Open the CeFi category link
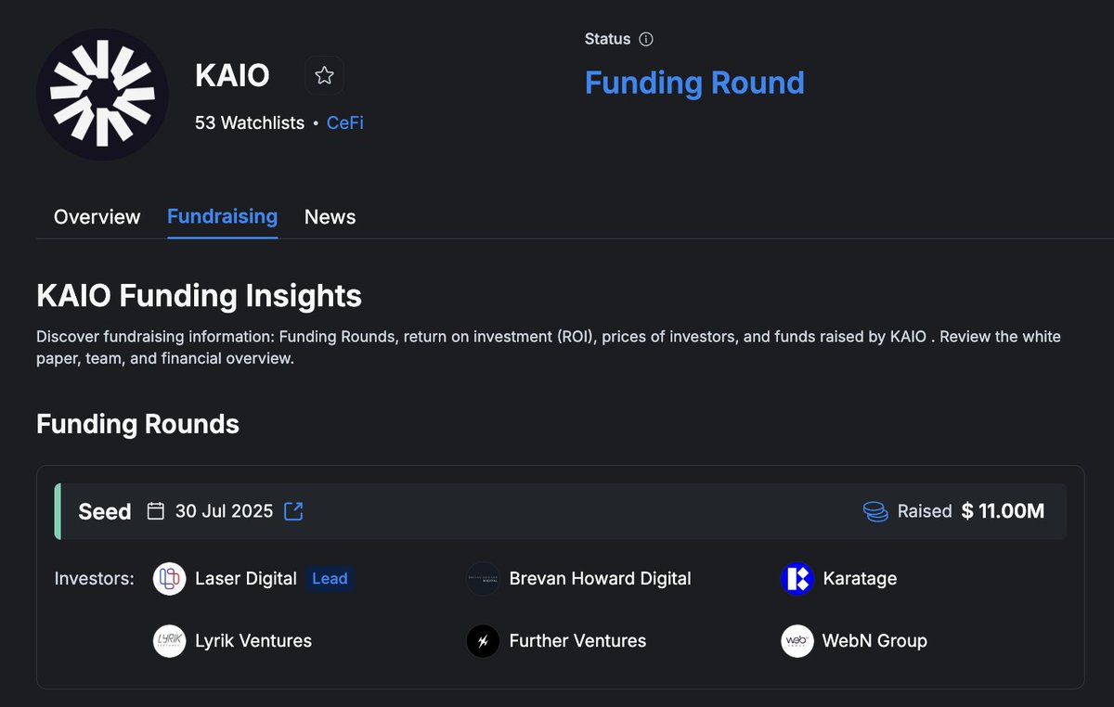 (x=345, y=122)
